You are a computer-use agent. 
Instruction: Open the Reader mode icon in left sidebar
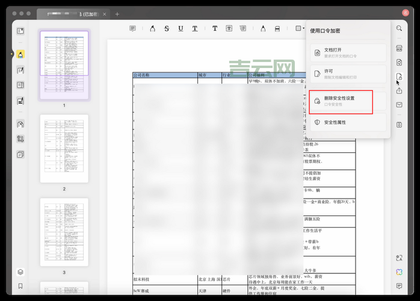(20, 31)
